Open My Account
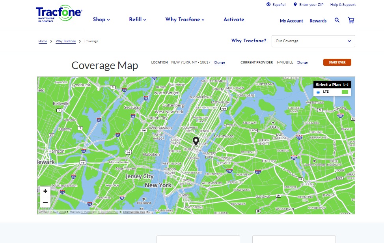This screenshot has height=243, width=384. click(x=291, y=21)
